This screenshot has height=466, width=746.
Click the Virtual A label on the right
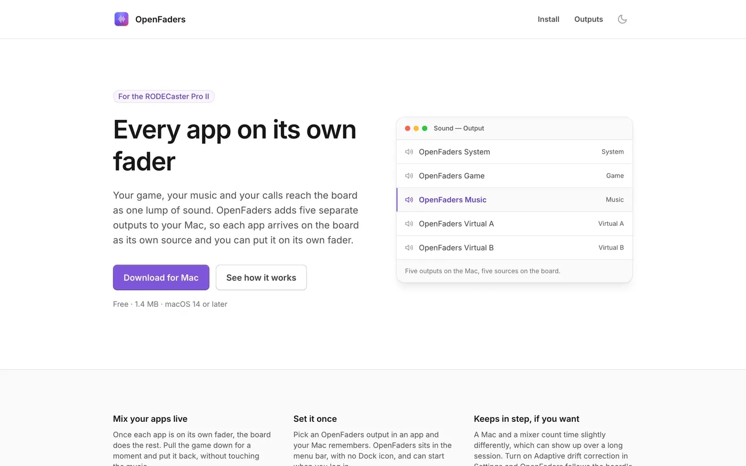611,224
